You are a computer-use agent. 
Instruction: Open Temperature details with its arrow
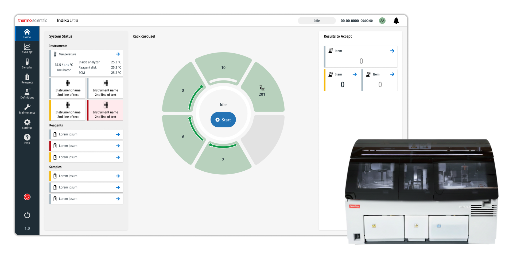pos(118,54)
